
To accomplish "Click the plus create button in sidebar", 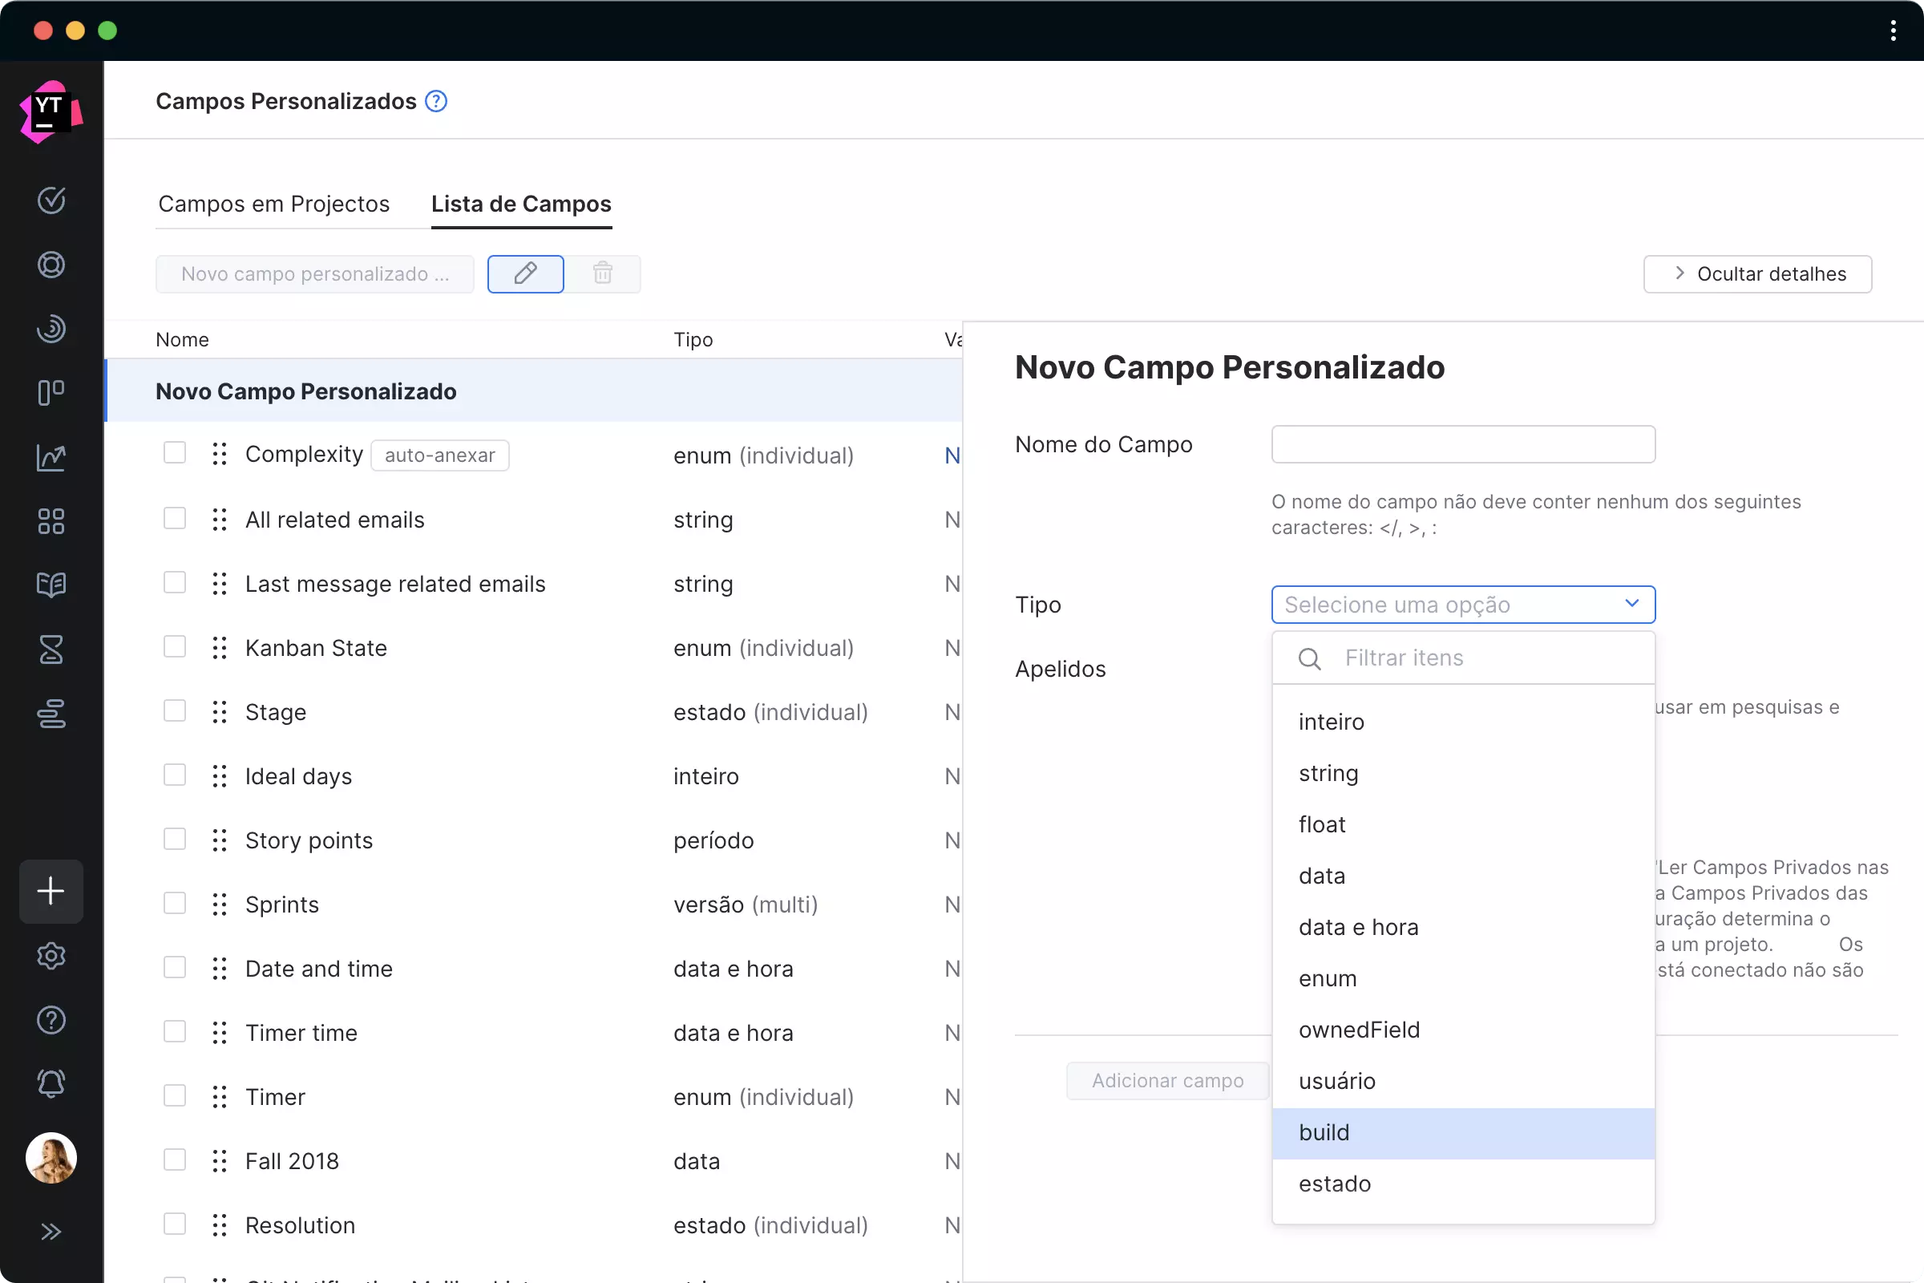I will 51,891.
